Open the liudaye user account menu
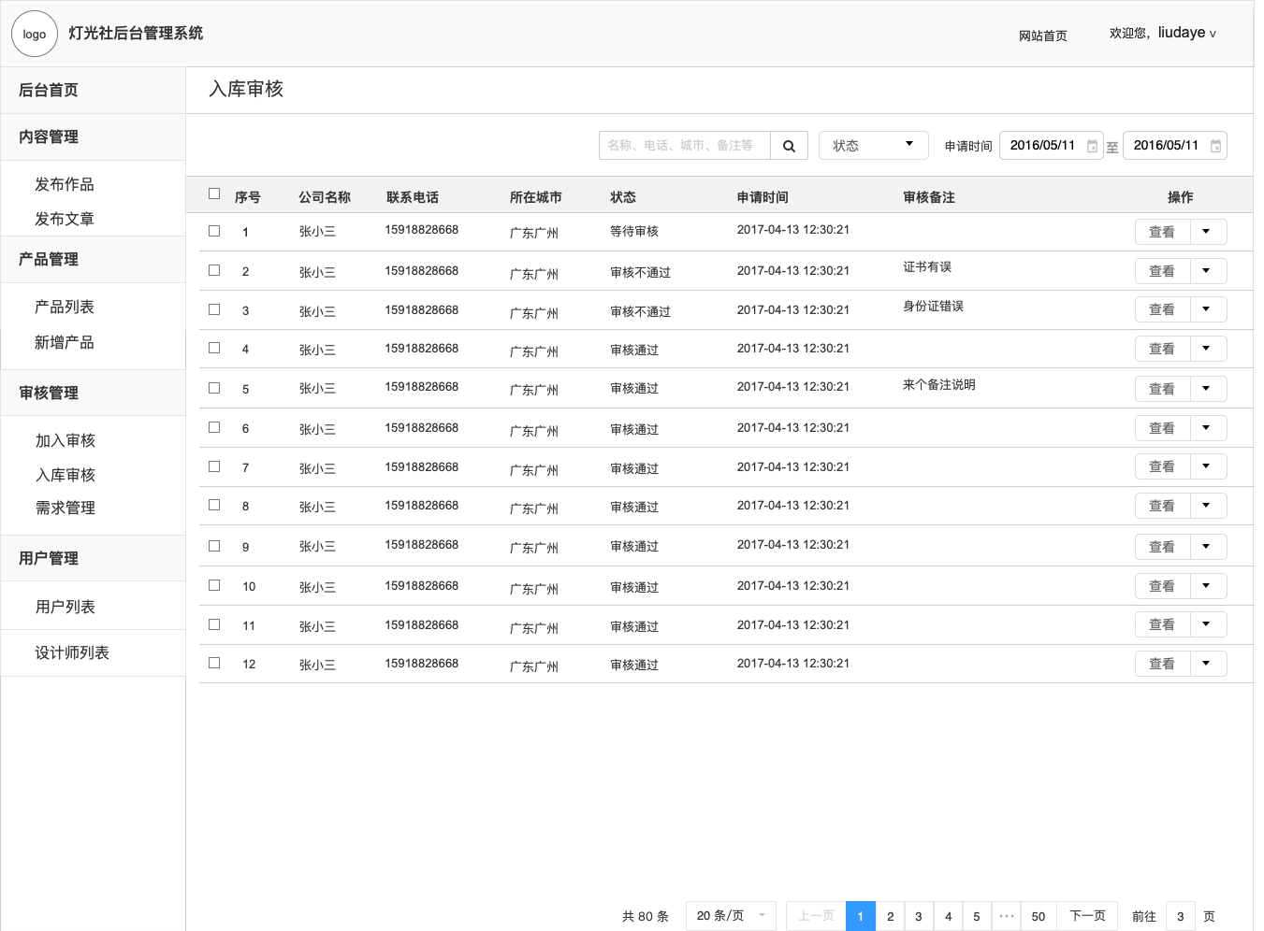Image resolution: width=1264 pixels, height=931 pixels. (1163, 33)
